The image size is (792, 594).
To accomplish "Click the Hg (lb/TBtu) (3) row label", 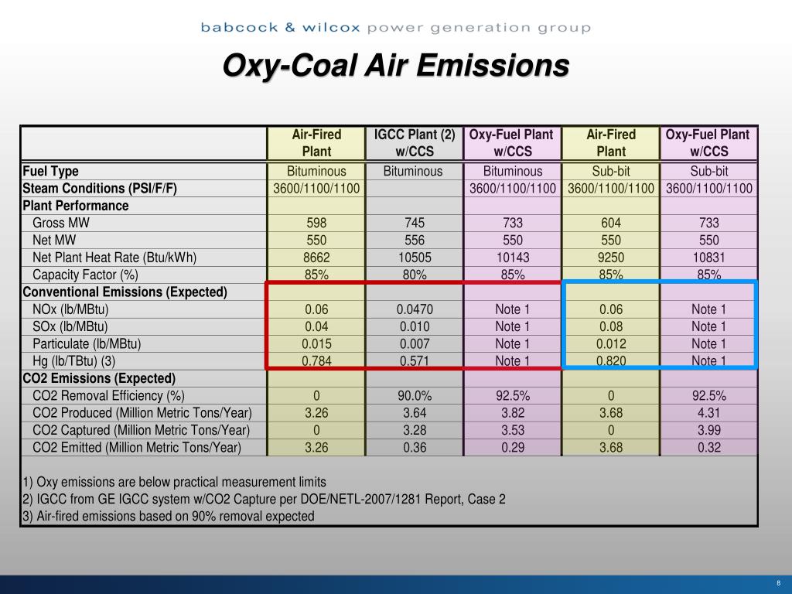I will pos(73,361).
